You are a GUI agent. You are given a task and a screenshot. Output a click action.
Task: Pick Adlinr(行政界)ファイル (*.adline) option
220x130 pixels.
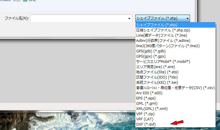pyautogui.click(x=162, y=40)
